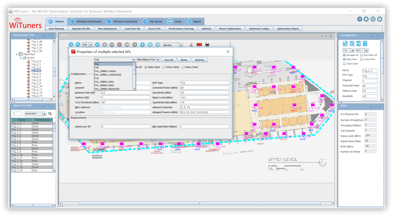Switch to the WiTuners On-Demand tab
Screen dimensions: 393x216
pos(86,22)
